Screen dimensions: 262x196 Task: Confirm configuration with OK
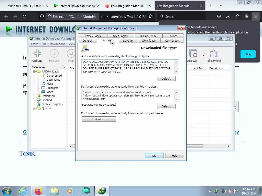pos(154,155)
